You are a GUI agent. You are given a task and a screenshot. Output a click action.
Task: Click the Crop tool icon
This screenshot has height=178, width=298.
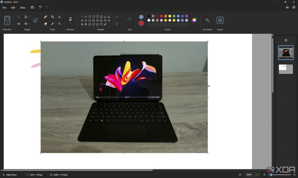click(x=19, y=17)
